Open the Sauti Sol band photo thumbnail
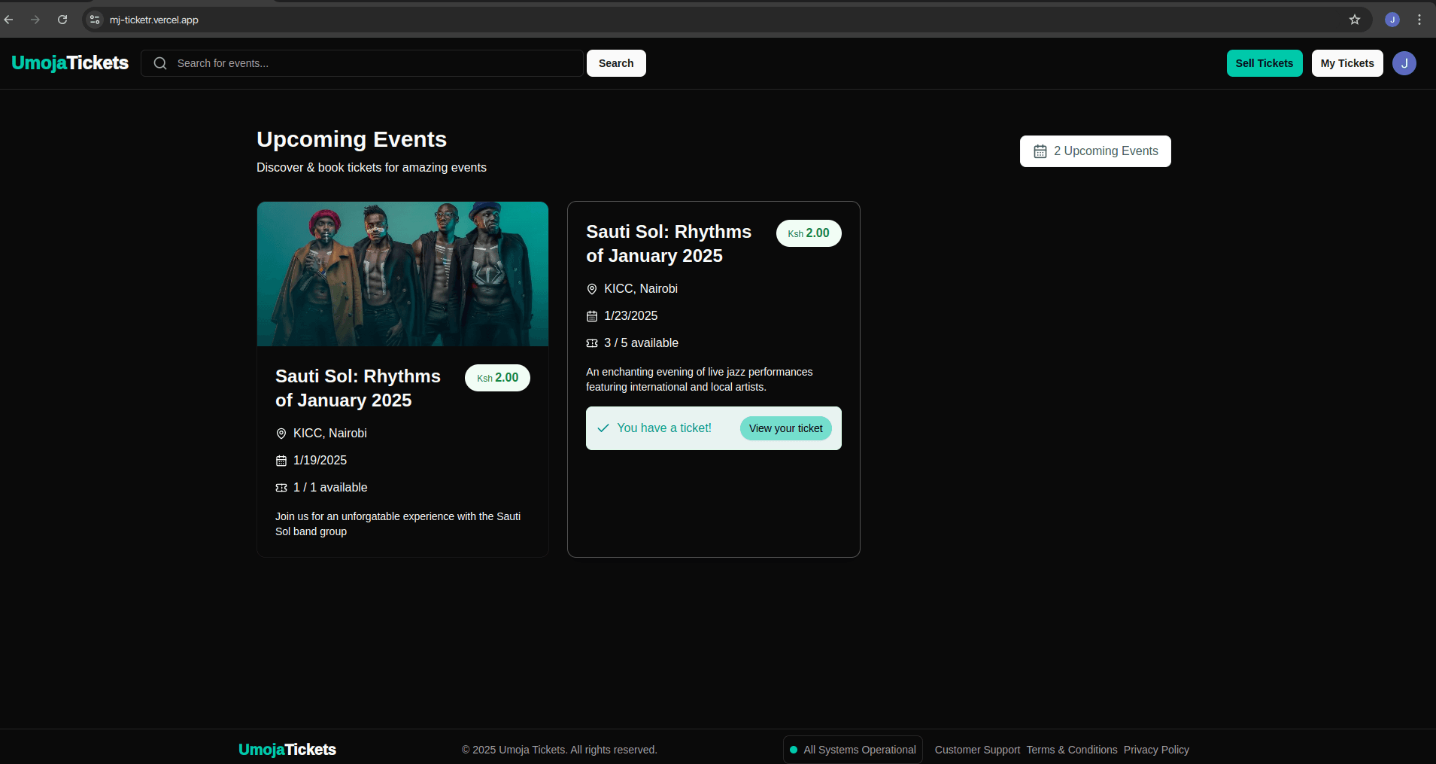The height and width of the screenshot is (764, 1436). click(x=402, y=274)
